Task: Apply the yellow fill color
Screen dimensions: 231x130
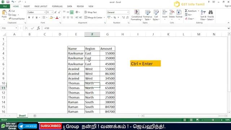Action: coord(51,18)
